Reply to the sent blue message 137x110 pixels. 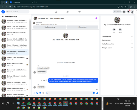pyautogui.click(x=44, y=80)
